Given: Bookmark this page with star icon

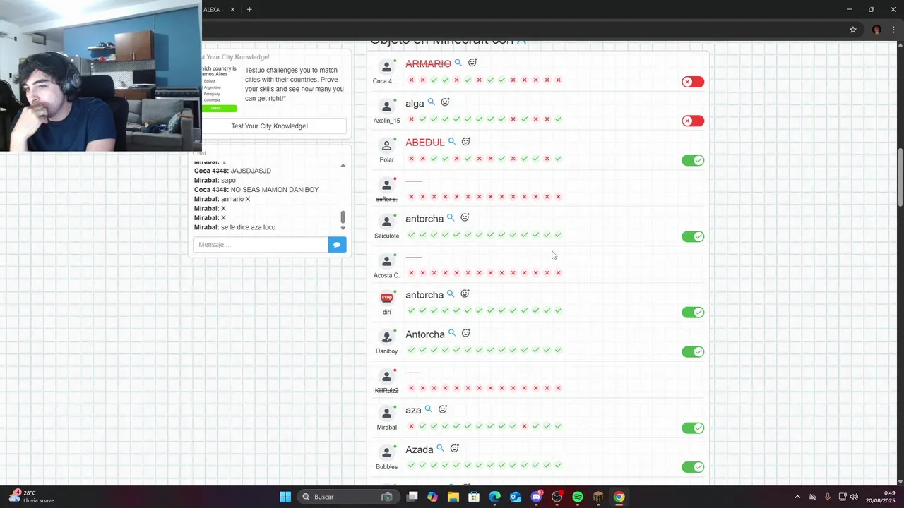Looking at the screenshot, I should tap(853, 30).
